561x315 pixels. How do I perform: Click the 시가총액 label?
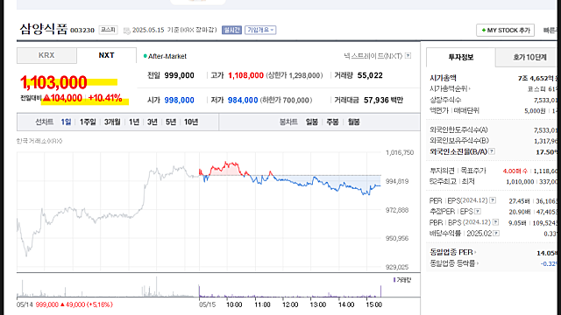pos(443,78)
